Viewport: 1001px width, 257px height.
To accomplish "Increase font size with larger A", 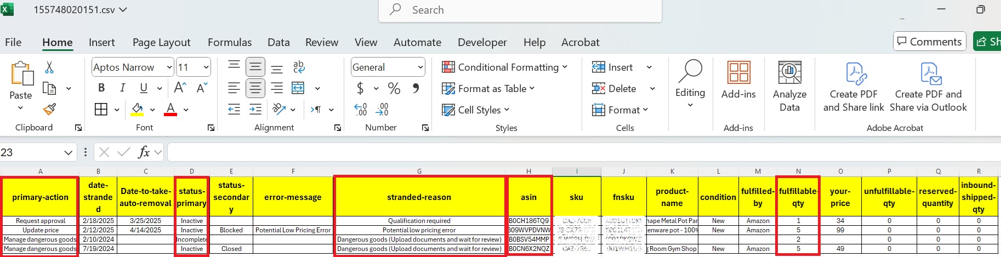I will coord(180,88).
